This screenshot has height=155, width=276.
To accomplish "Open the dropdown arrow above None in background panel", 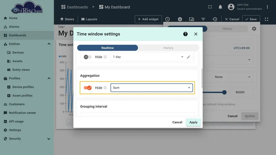I will point(249,60).
